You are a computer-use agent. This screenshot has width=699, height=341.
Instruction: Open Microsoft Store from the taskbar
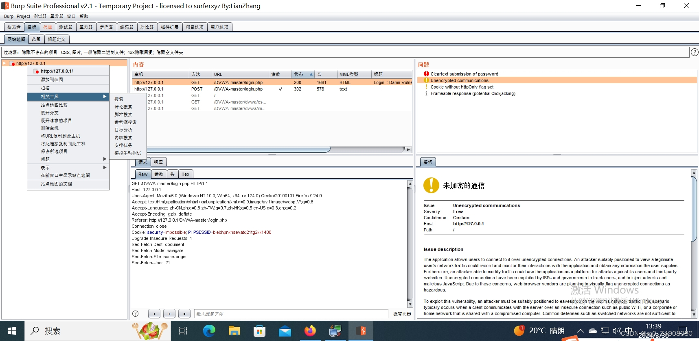click(x=259, y=331)
